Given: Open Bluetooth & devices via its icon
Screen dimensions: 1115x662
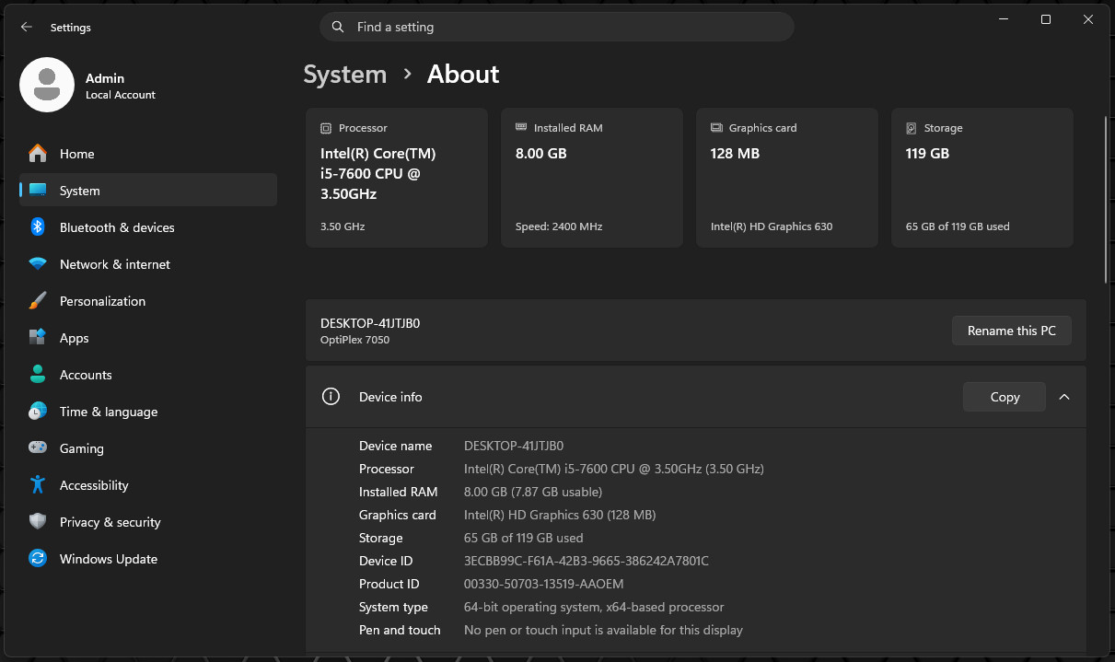Looking at the screenshot, I should pos(38,227).
